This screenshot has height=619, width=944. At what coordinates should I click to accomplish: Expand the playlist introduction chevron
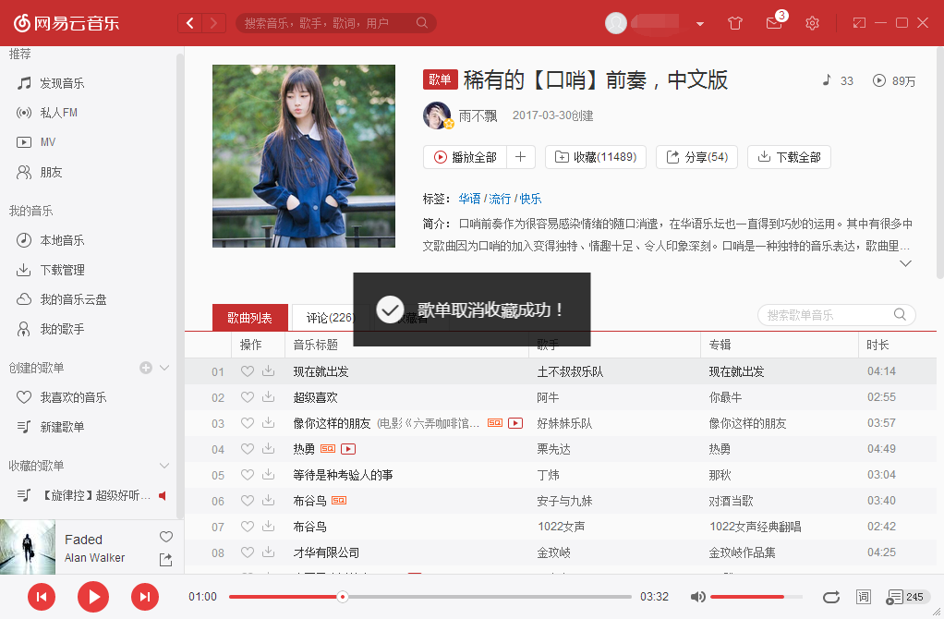(x=905, y=262)
